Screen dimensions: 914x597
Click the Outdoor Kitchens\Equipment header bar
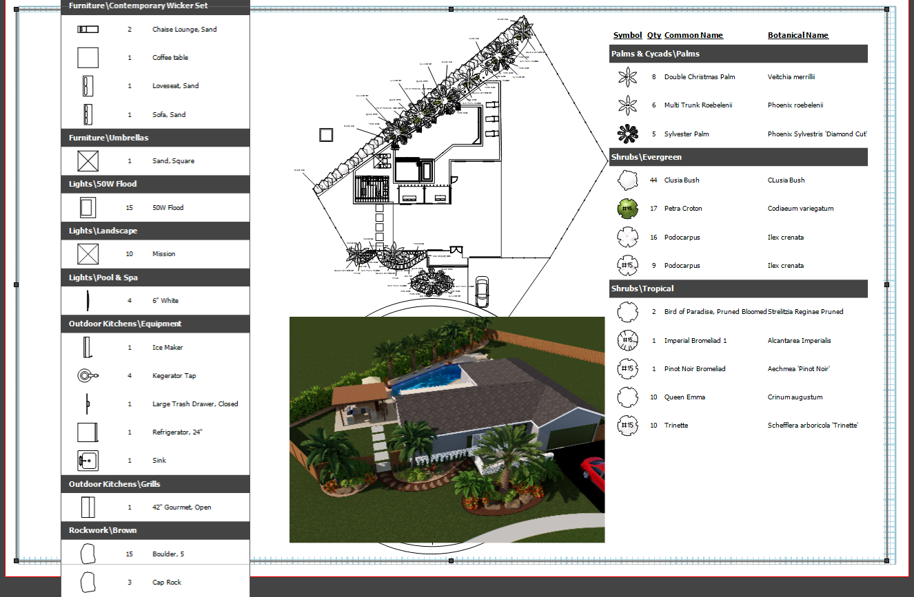click(x=155, y=324)
